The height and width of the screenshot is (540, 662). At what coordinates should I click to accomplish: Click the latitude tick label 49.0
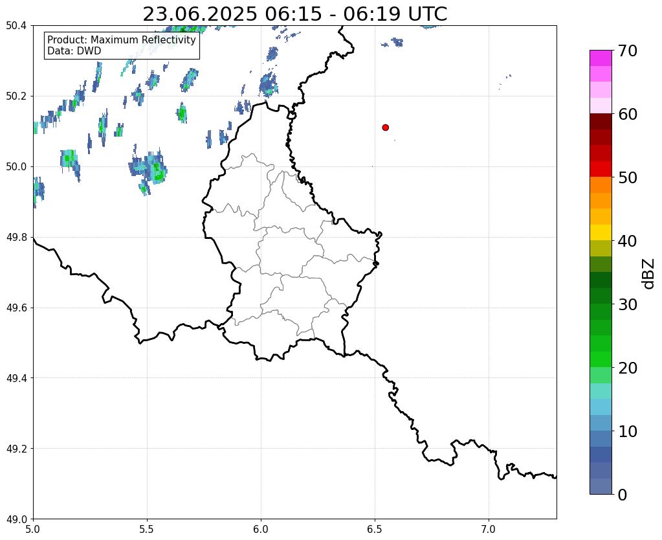(16, 519)
